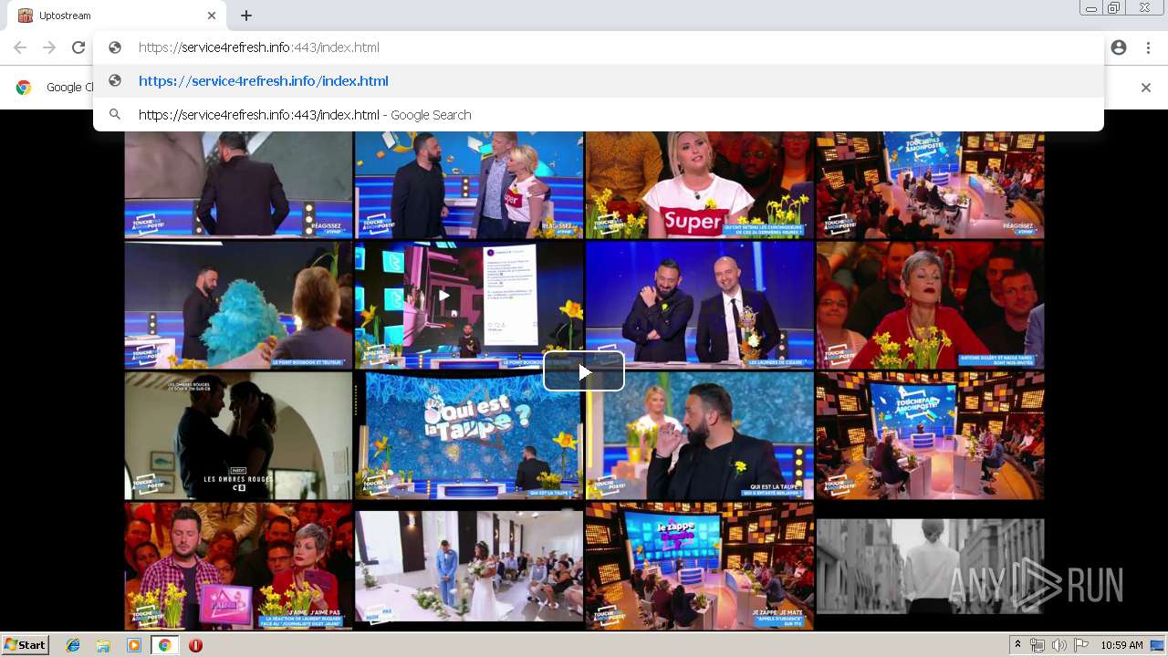The image size is (1168, 657).
Task: Click the red Opera taskbar icon
Action: [195, 645]
